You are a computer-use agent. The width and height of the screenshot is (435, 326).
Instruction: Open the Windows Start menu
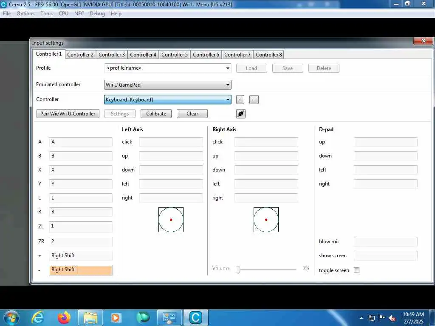click(x=11, y=318)
